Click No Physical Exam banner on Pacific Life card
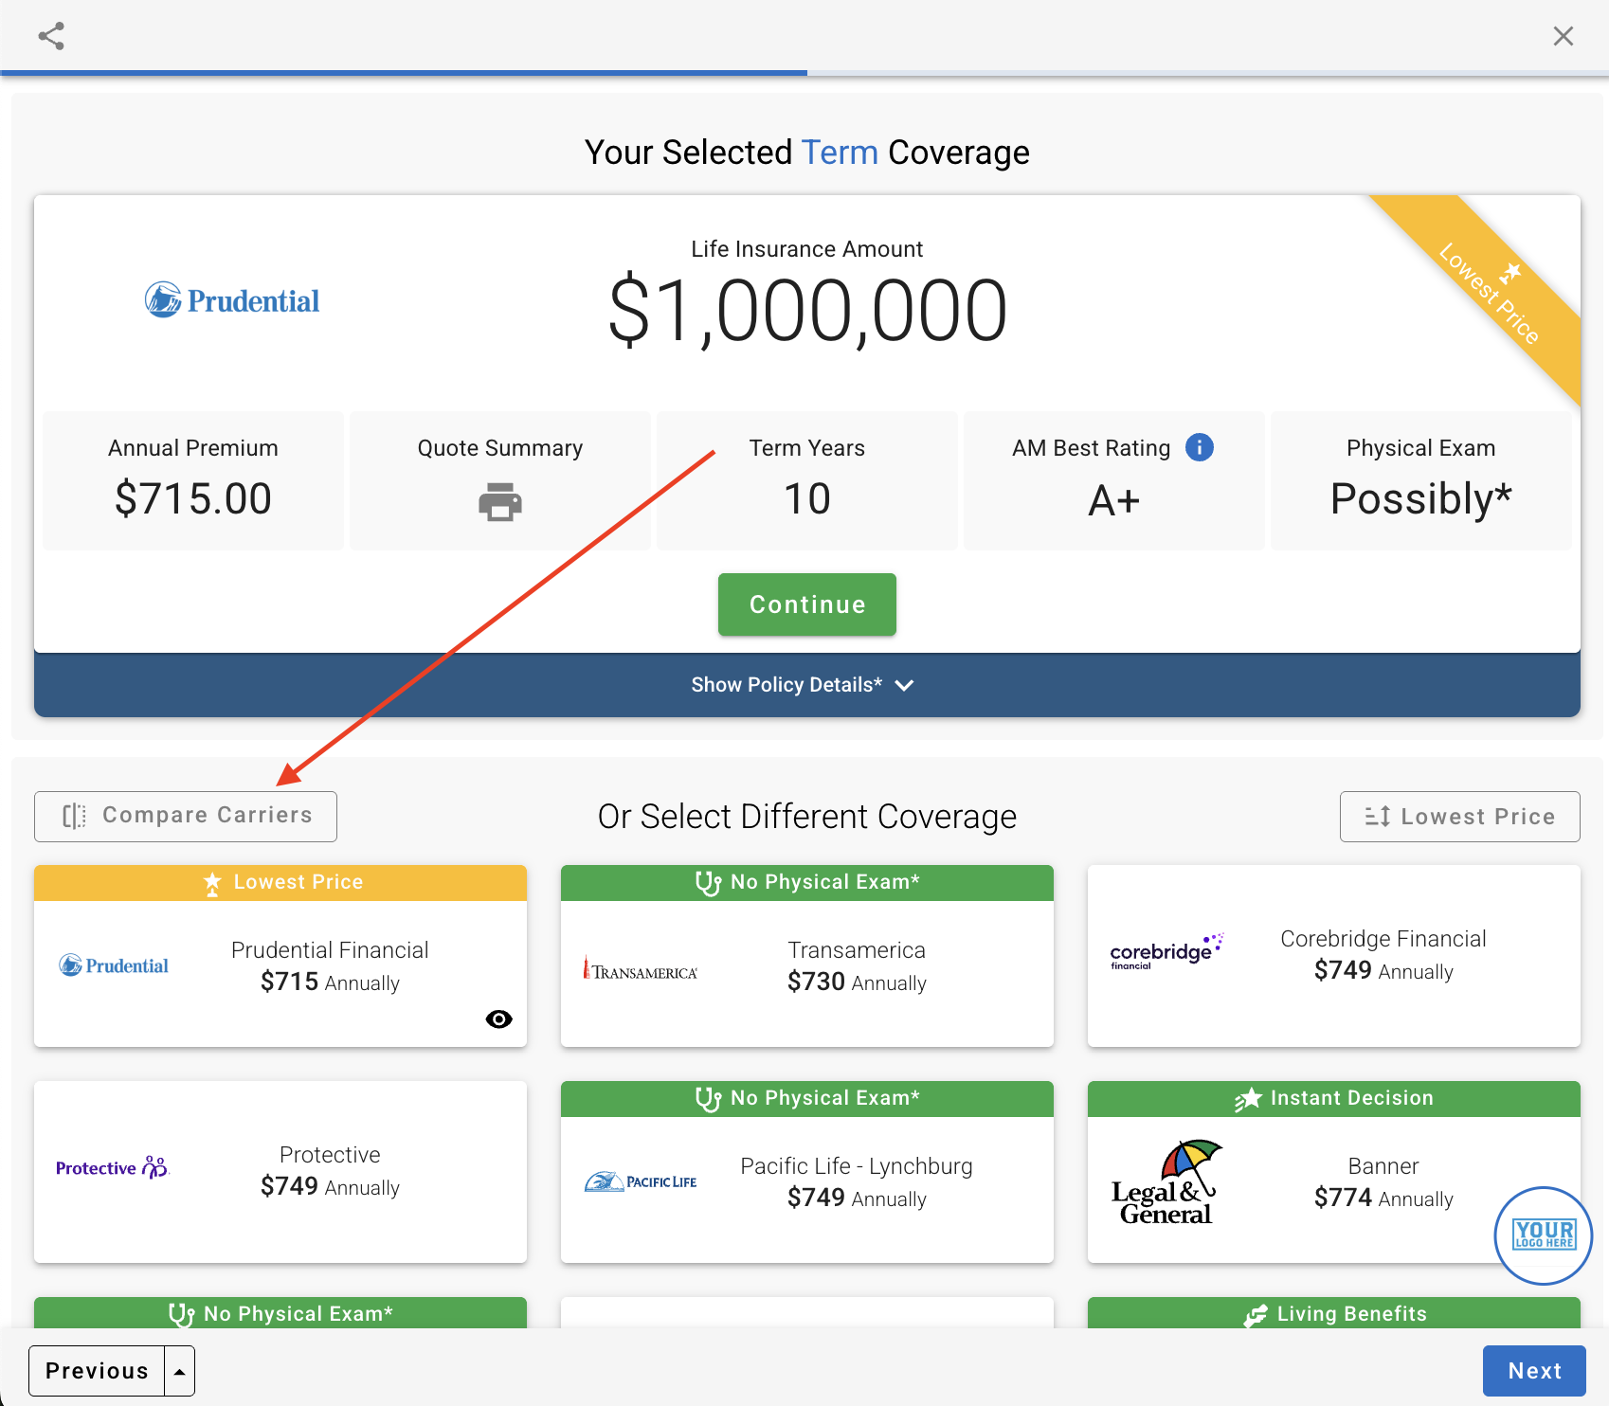Viewport: 1609px width, 1406px height. click(807, 1098)
